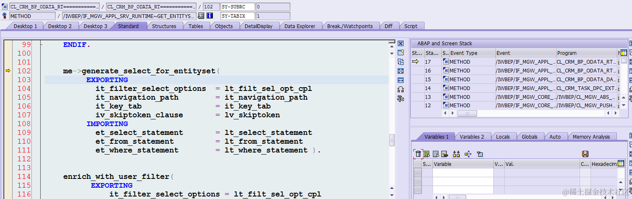Click the close tool icon beside the source editor
Image resolution: width=632 pixels, height=199 pixels.
tap(401, 44)
